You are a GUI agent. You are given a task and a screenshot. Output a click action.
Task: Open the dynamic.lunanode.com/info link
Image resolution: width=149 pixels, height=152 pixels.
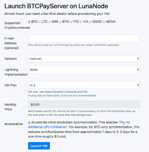[x=66, y=92]
